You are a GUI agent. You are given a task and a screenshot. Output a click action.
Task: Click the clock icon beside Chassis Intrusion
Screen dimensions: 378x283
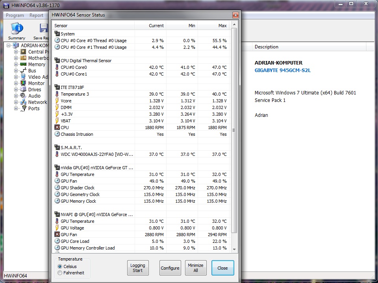point(57,134)
